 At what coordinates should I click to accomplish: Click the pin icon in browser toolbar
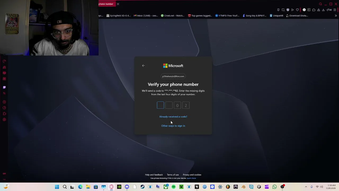(278, 10)
